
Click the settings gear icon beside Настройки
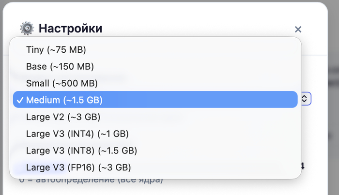(x=27, y=29)
